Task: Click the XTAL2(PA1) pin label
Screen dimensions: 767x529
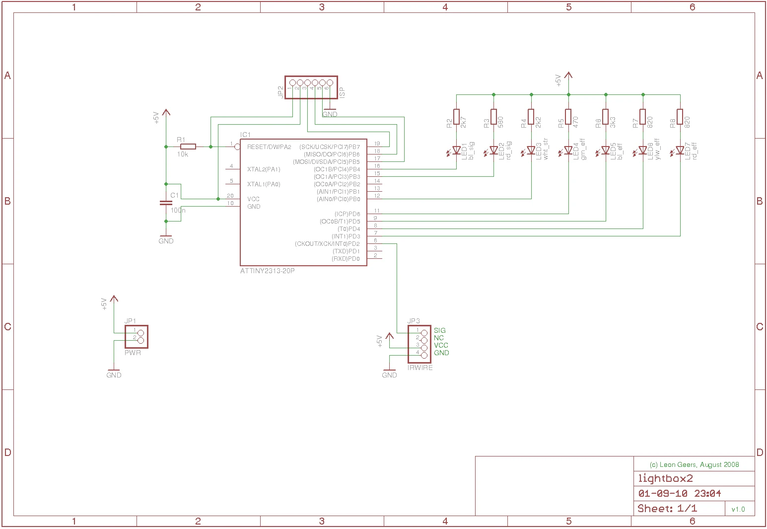Action: pyautogui.click(x=264, y=169)
